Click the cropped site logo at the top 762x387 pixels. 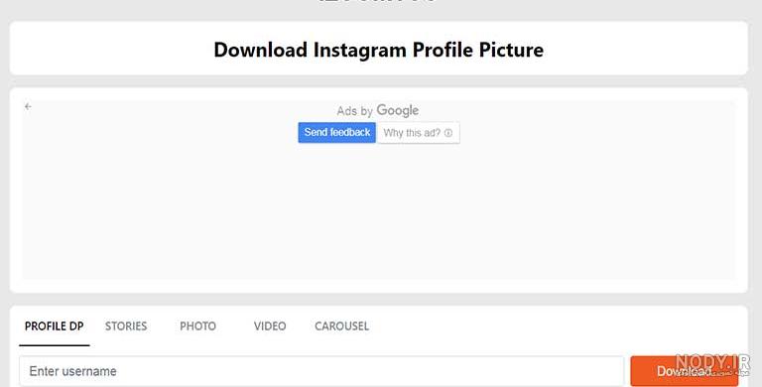(379, 2)
